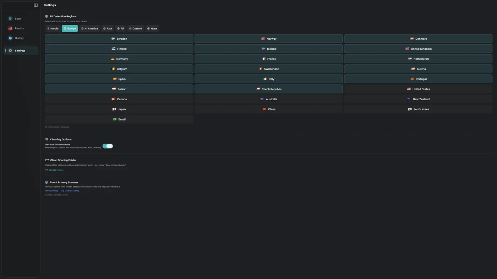Enable the Japan region

pos(119,109)
